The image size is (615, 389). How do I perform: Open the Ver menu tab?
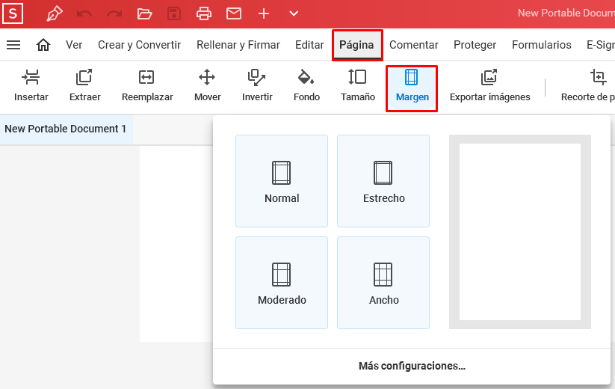74,45
